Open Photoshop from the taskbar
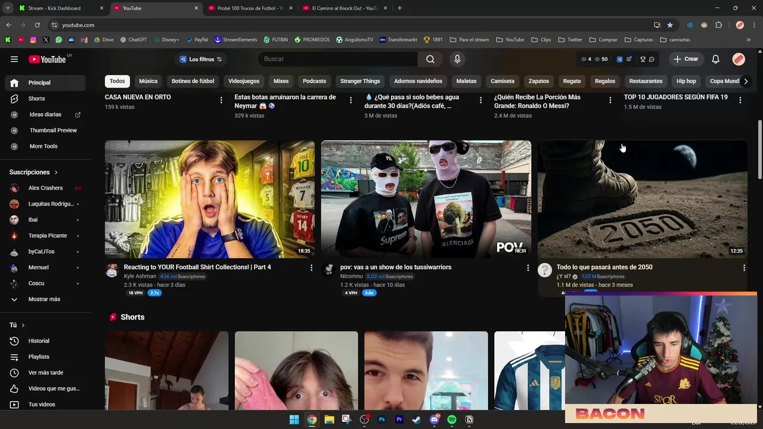763x429 pixels. point(381,419)
